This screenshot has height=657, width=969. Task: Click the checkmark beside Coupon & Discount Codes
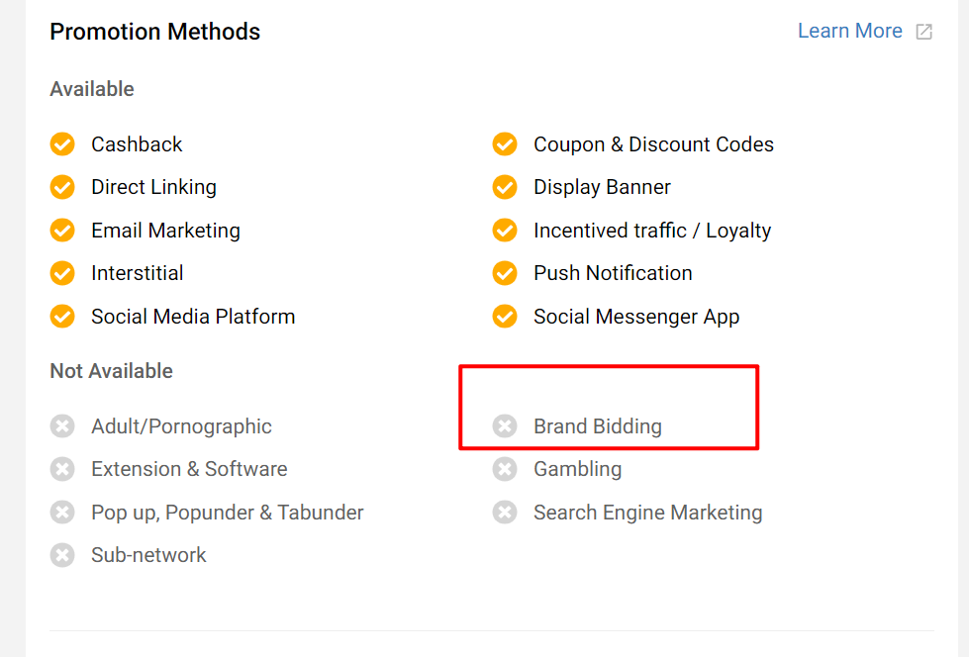pos(505,144)
